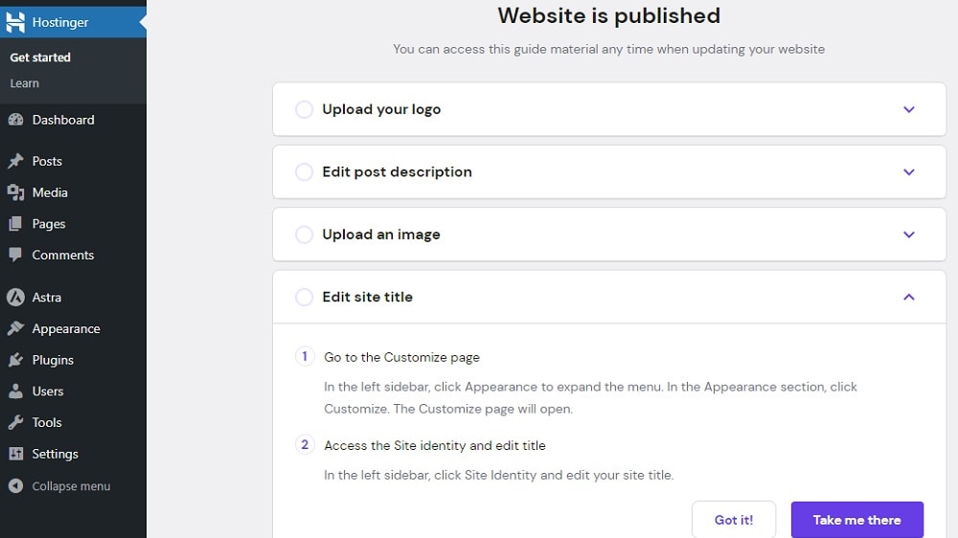This screenshot has height=538, width=958.
Task: Open the Astra menu label
Action: 47,298
